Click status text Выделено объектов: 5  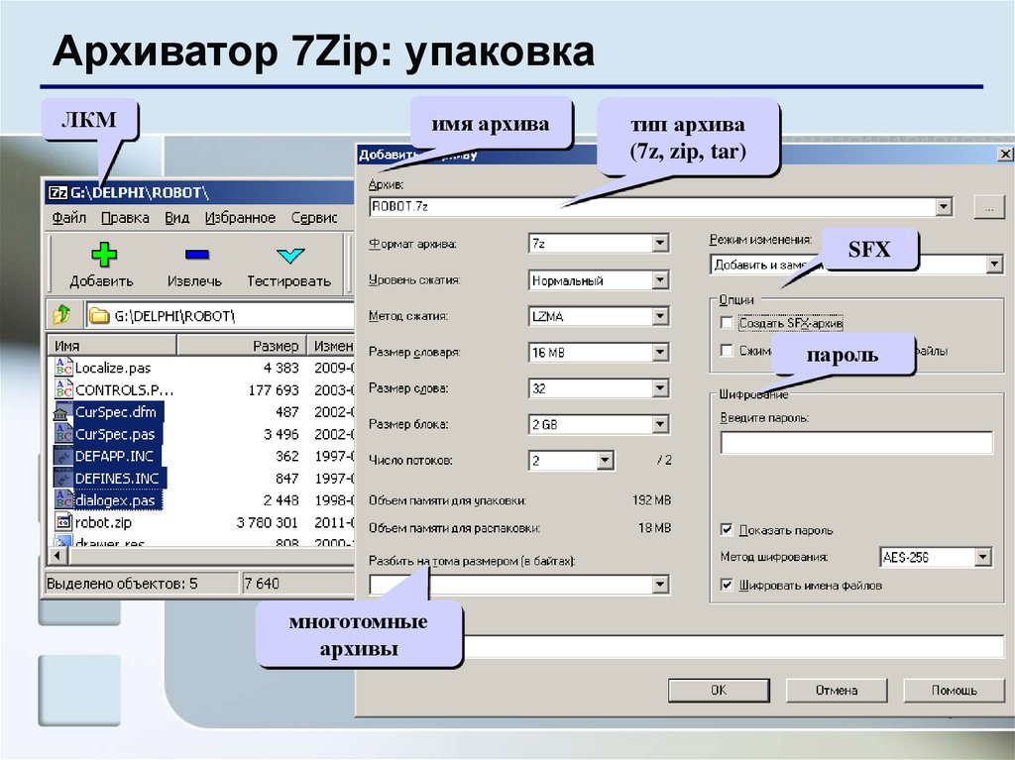tap(122, 584)
